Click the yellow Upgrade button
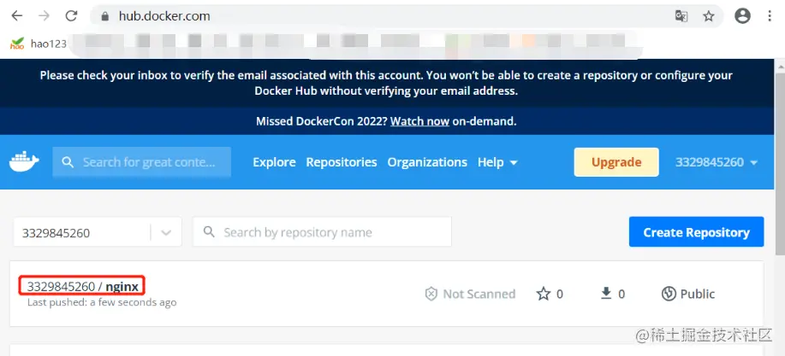Image resolution: width=785 pixels, height=356 pixels. click(x=616, y=161)
